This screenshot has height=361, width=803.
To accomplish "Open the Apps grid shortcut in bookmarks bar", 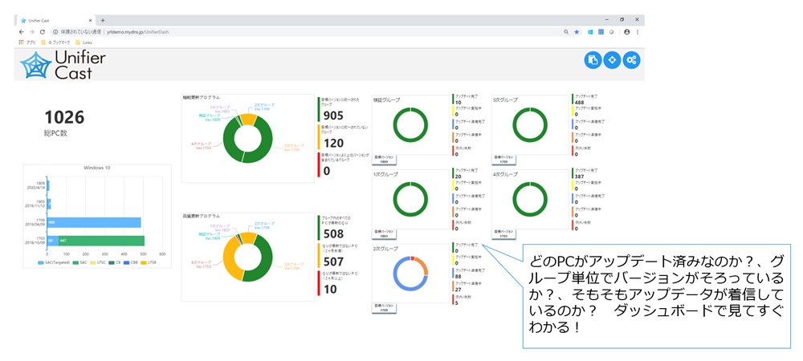I will coord(27,43).
